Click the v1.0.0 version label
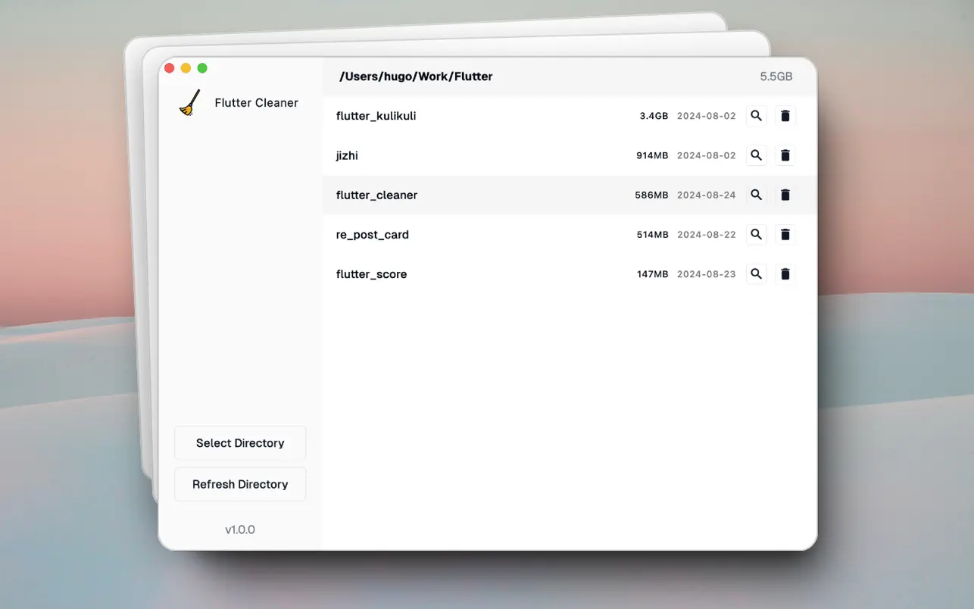Screen dimensions: 974x609 coord(240,529)
